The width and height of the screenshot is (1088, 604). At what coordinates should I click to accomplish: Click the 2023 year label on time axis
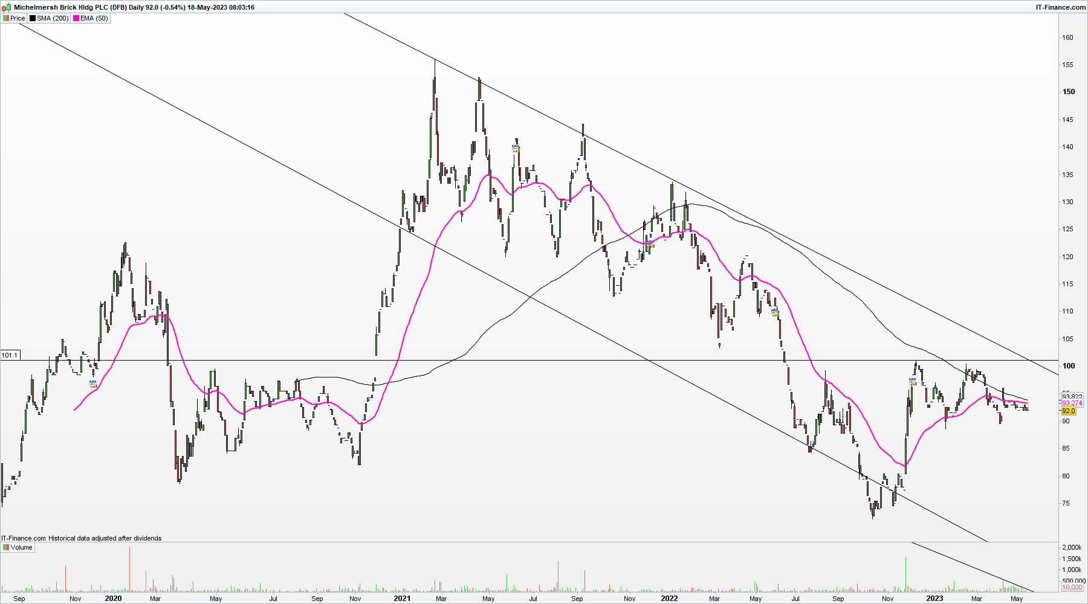934,599
